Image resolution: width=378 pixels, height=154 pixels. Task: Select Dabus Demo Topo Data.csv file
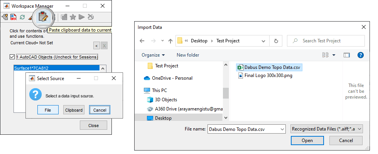point(269,68)
